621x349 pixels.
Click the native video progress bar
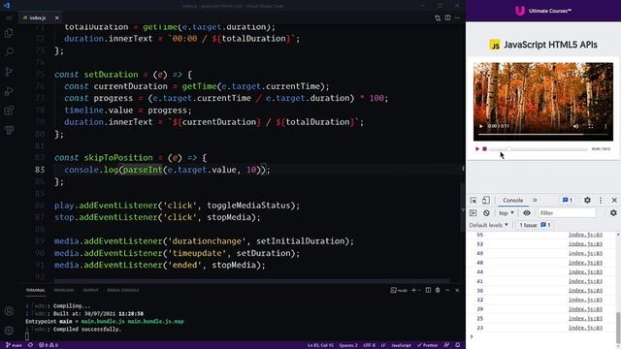(543, 135)
